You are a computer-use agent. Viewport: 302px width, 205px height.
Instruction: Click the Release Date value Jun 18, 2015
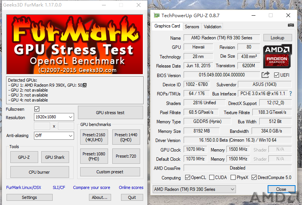click(199, 66)
